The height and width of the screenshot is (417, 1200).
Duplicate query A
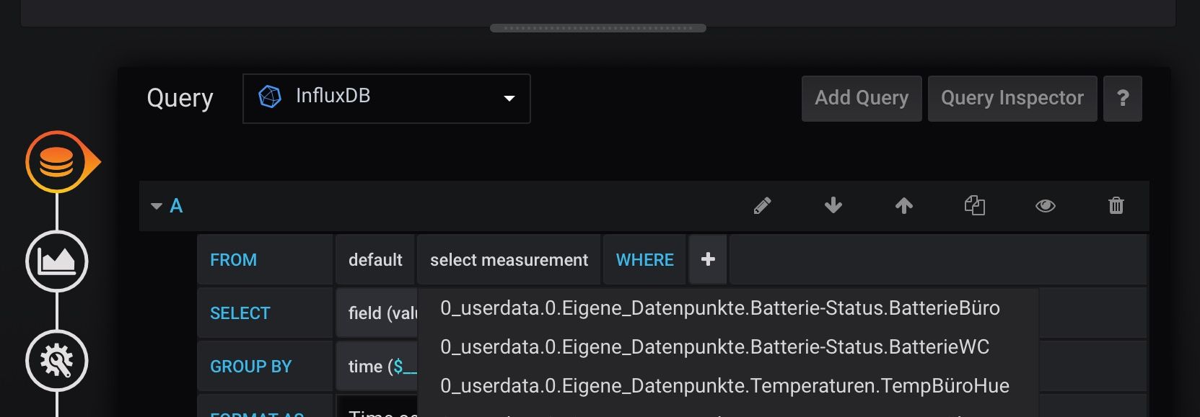(975, 206)
